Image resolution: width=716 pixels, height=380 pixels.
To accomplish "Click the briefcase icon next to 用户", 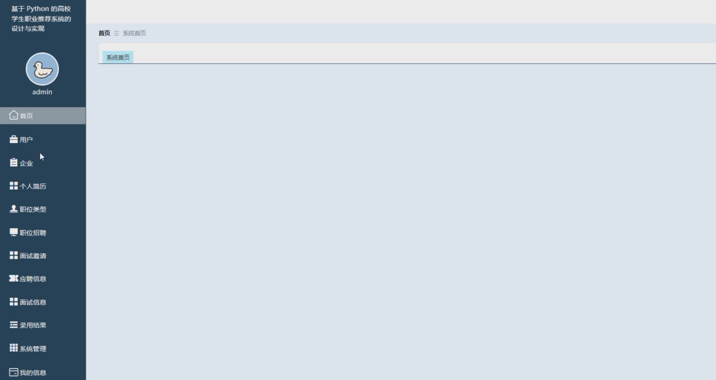I will 14,140.
